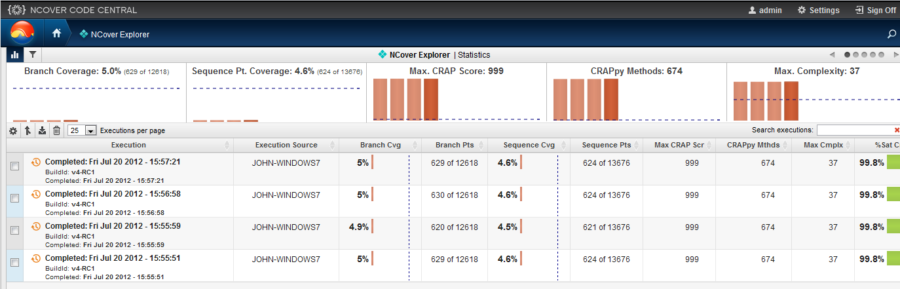Viewport: 900px width, 289px height.
Task: Sort by Branch Pts column
Action: [455, 145]
